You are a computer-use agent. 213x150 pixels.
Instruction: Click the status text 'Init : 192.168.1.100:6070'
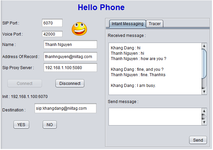click(25, 97)
